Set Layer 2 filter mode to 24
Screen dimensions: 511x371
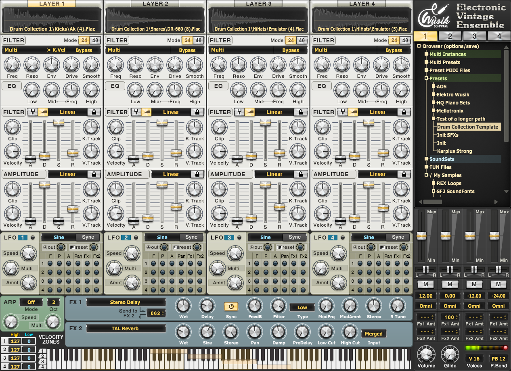(187, 40)
